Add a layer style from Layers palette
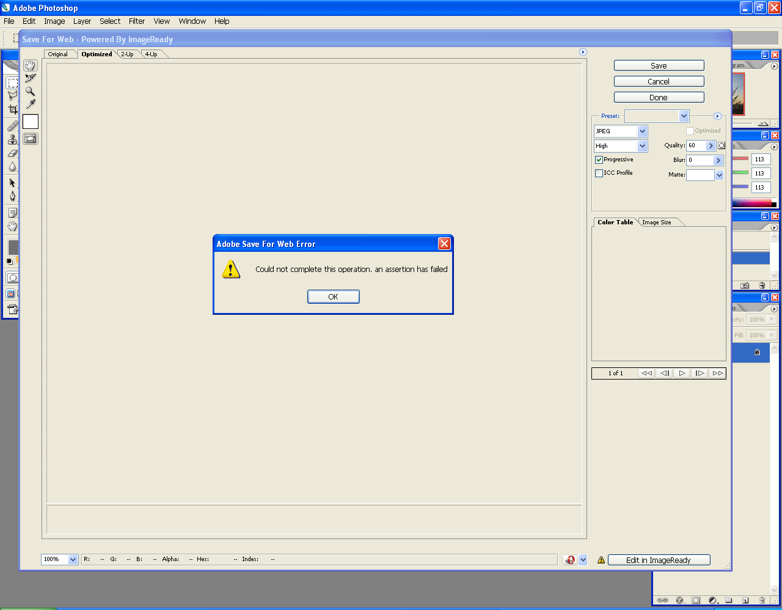The width and height of the screenshot is (782, 610). coord(679,600)
